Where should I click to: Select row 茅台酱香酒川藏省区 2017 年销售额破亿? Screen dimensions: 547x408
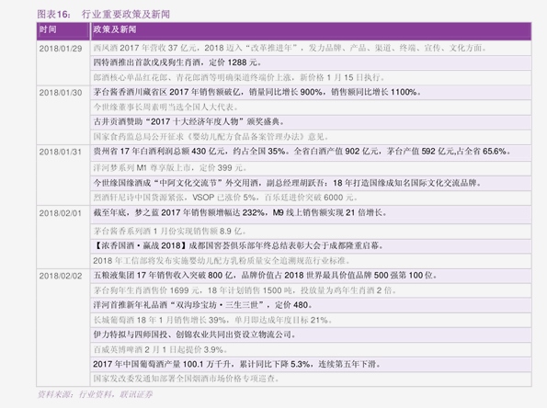[311, 93]
